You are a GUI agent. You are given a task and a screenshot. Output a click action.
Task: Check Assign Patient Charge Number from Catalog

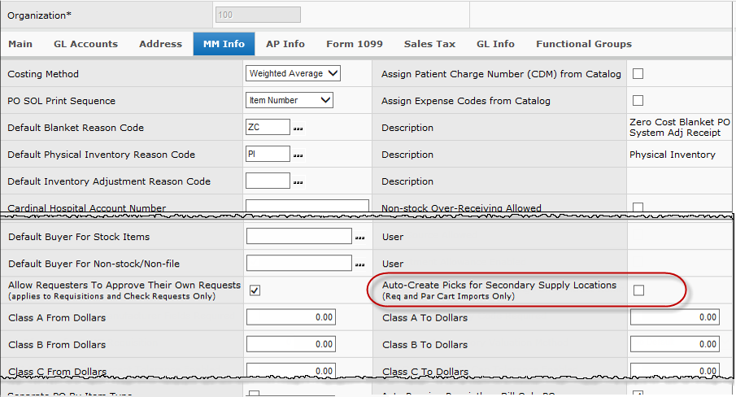pos(638,74)
